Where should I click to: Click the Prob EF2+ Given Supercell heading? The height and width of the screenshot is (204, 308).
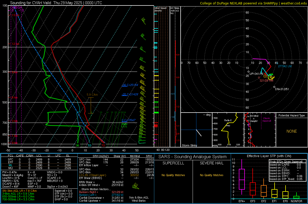pyautogui.click(x=286, y=162)
